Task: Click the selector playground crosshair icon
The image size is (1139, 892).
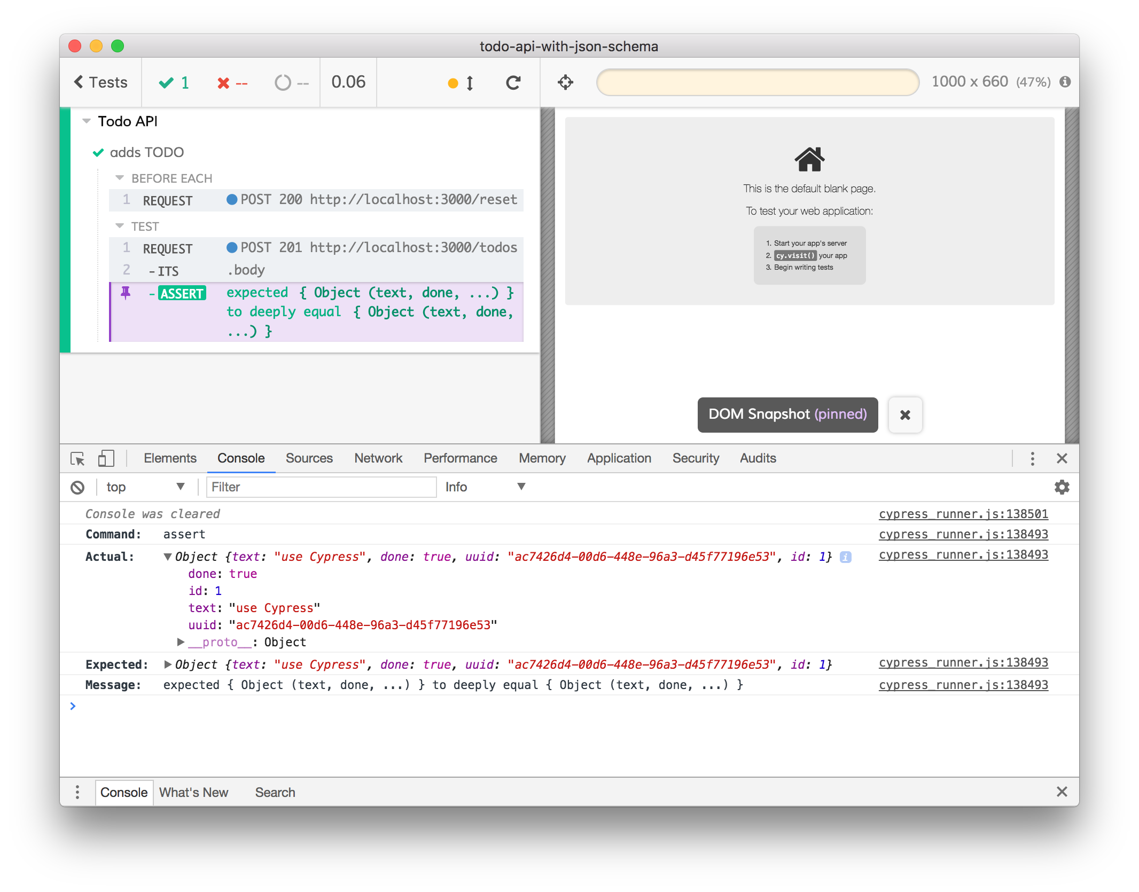Action: [x=565, y=82]
